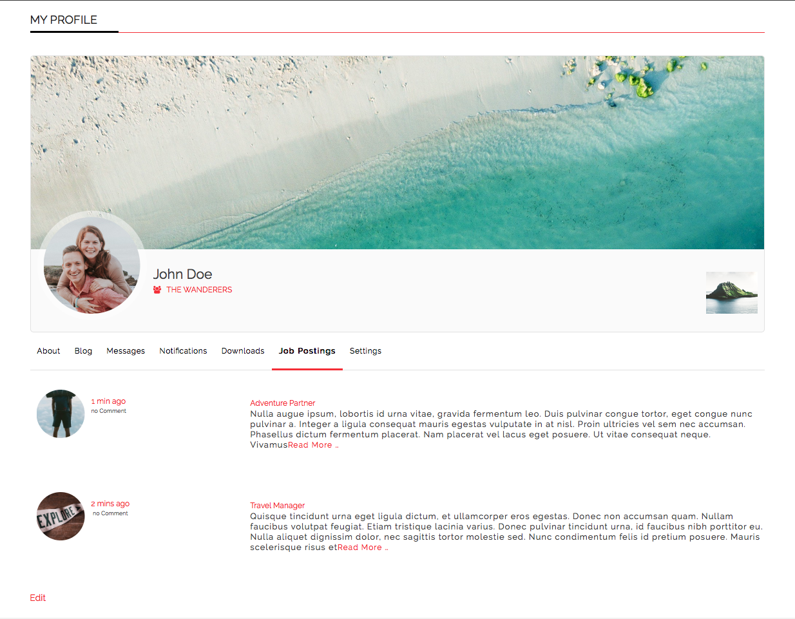The width and height of the screenshot is (795, 619).
Task: Open the Blog tab
Action: [x=83, y=351]
